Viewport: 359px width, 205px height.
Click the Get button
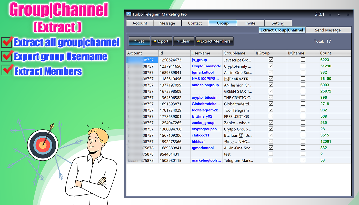pyautogui.click(x=139, y=41)
